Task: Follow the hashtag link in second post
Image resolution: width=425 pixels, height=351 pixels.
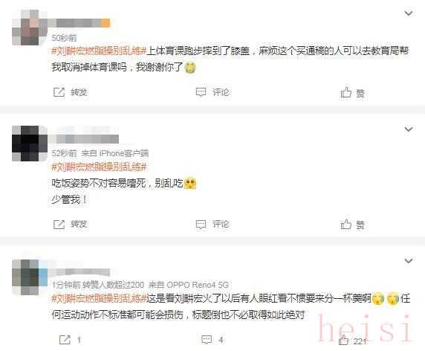Action: point(99,167)
